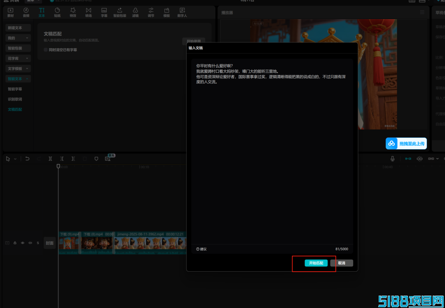Select 智能包装 in left sidebar
This screenshot has height=308, width=445.
pyautogui.click(x=18, y=48)
